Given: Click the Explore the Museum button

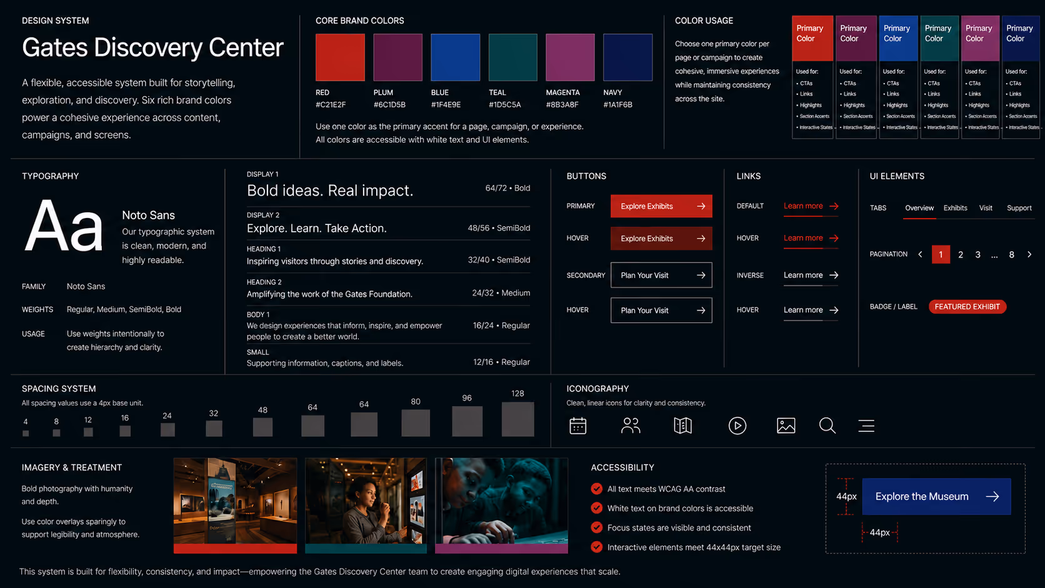Looking at the screenshot, I should (936, 497).
